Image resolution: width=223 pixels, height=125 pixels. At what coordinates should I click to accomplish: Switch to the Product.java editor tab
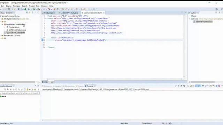49,13
